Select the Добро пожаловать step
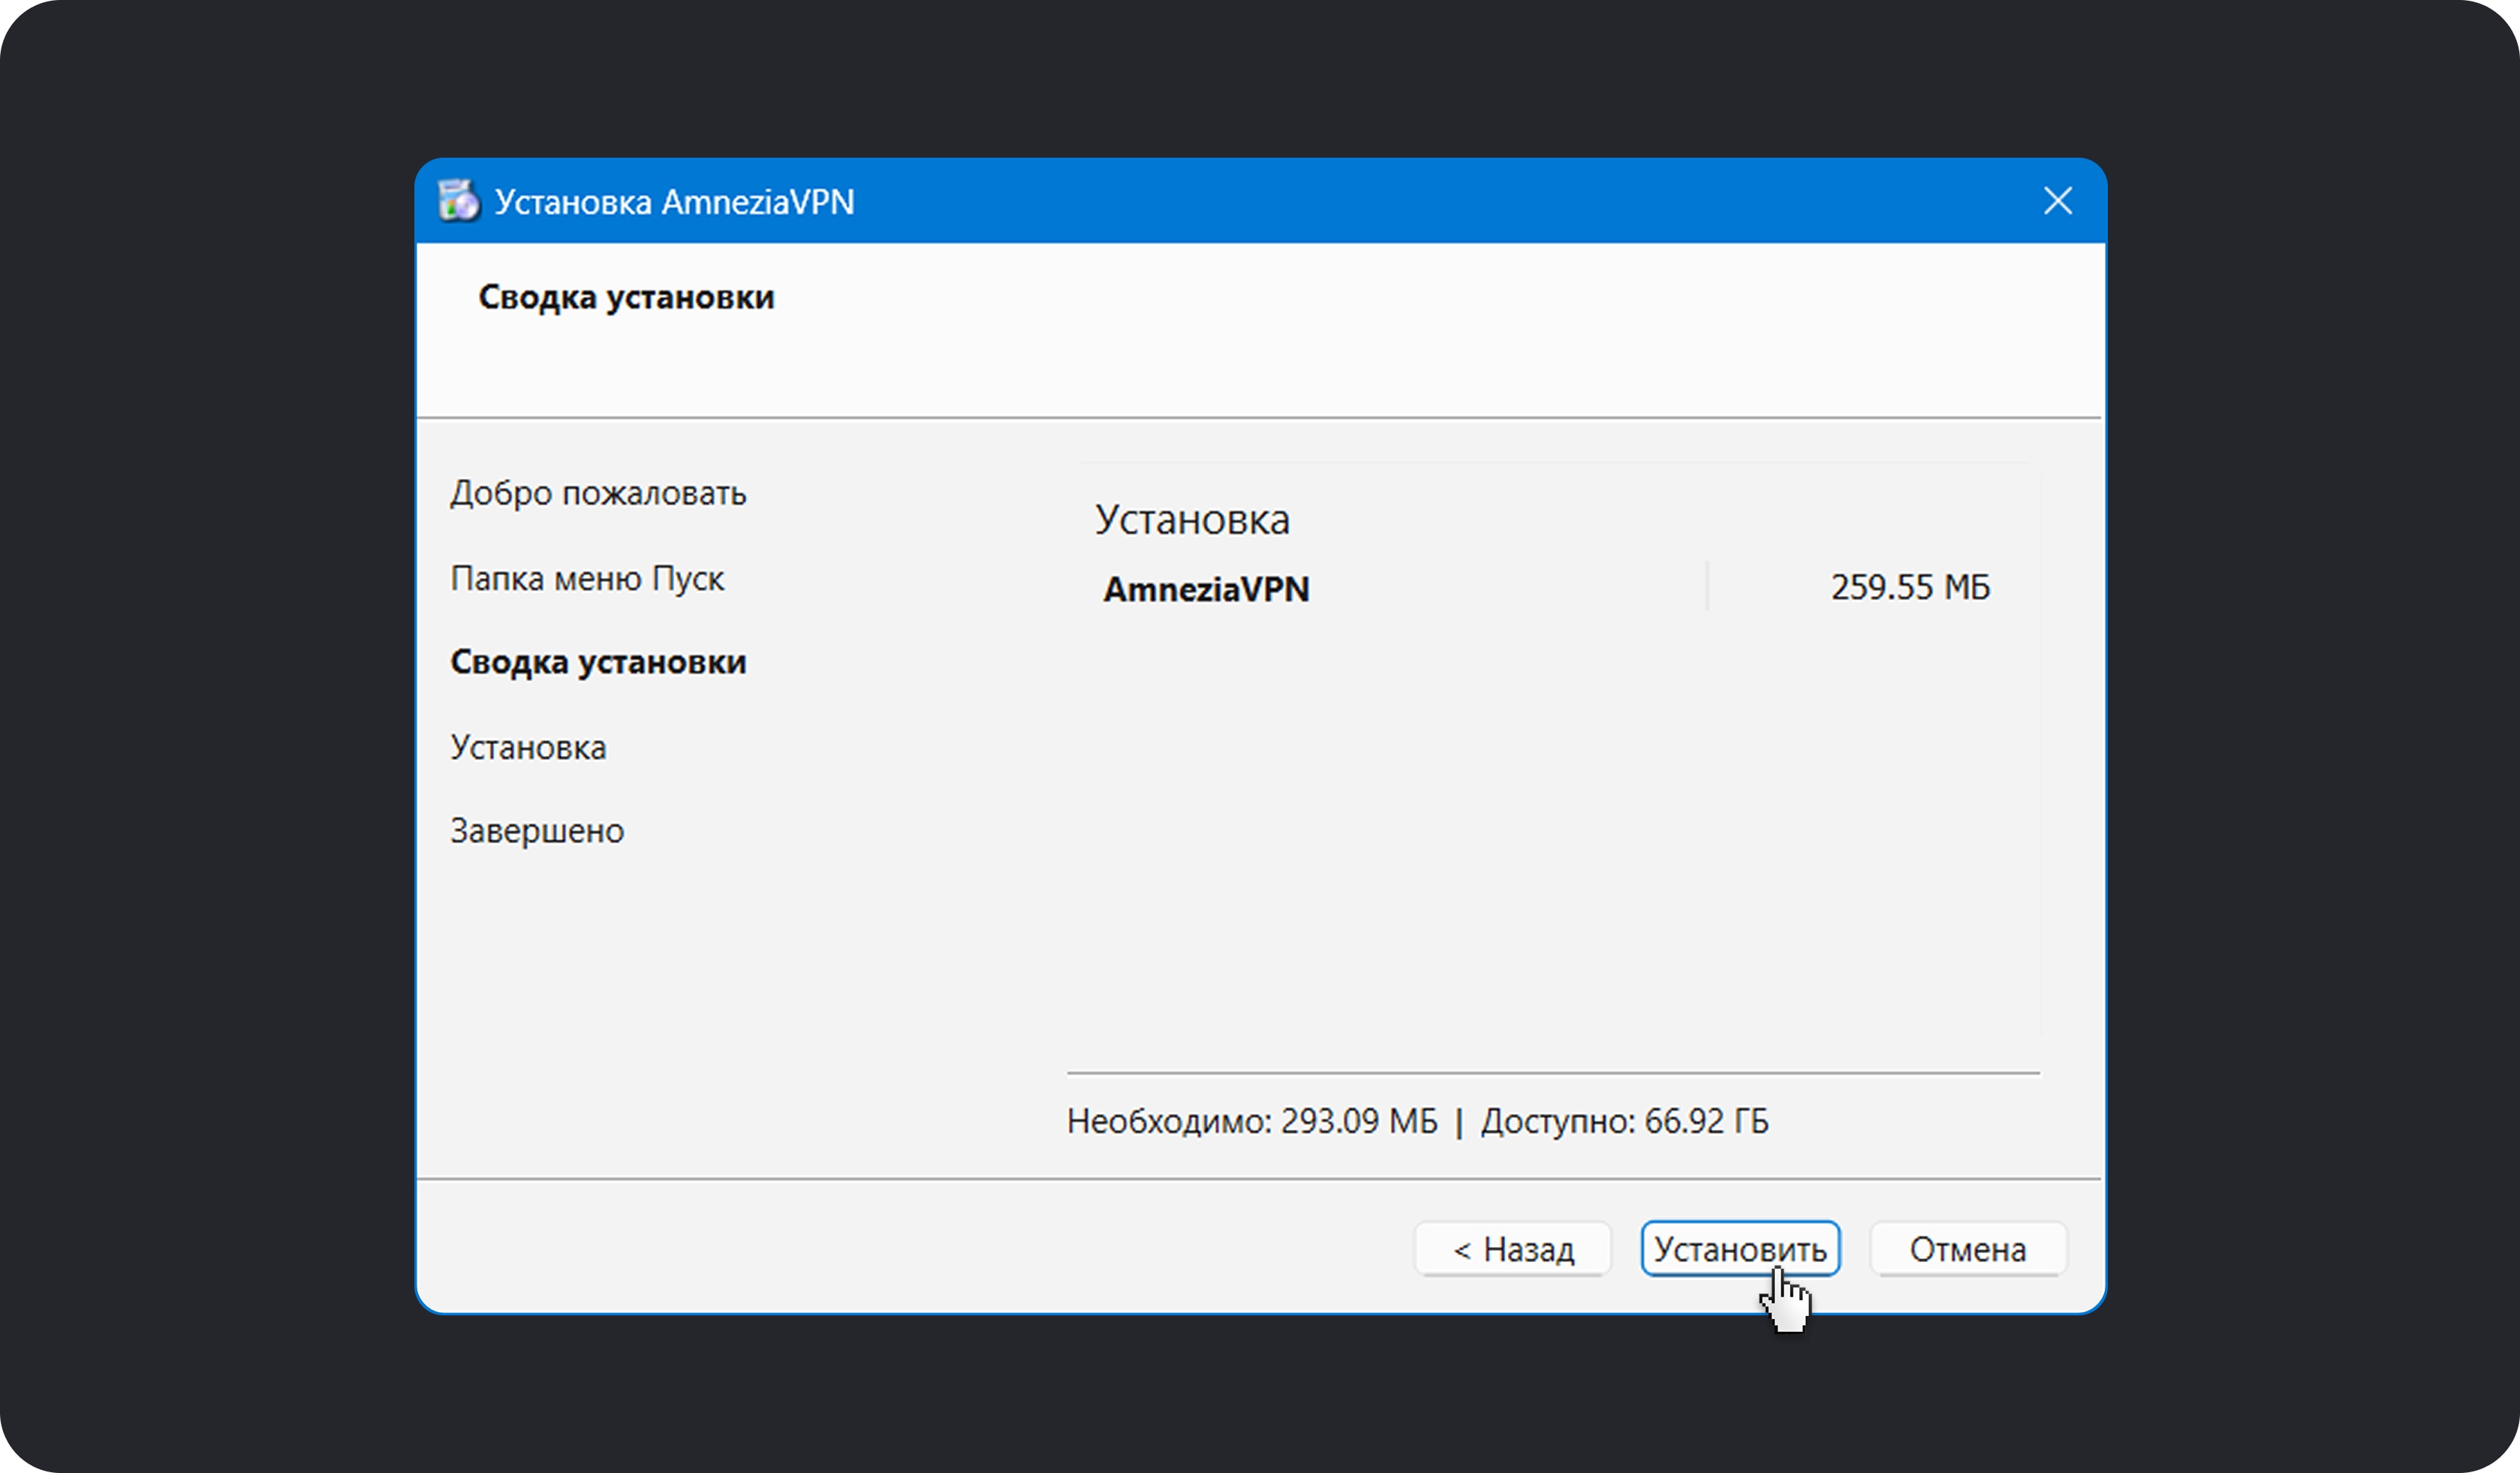The width and height of the screenshot is (2520, 1473). coord(598,493)
